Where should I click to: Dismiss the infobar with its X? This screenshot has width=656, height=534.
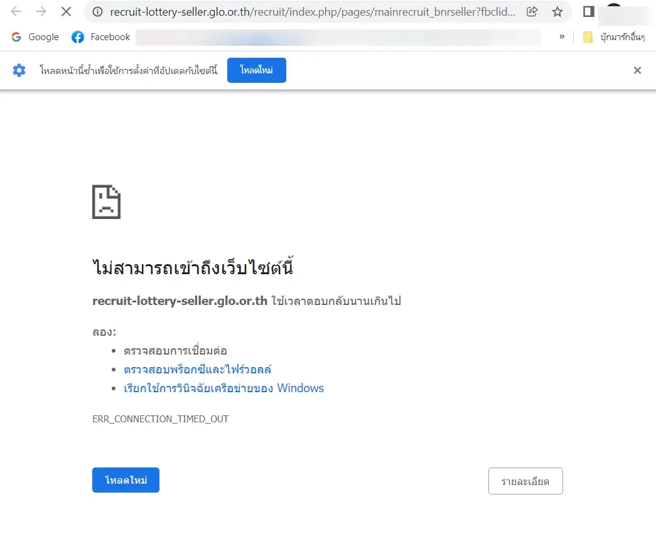click(x=637, y=70)
